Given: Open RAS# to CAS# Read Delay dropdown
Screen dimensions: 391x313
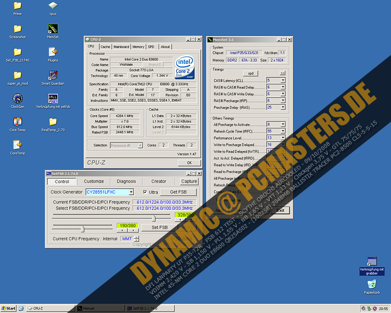Looking at the screenshot, I should tap(283, 87).
